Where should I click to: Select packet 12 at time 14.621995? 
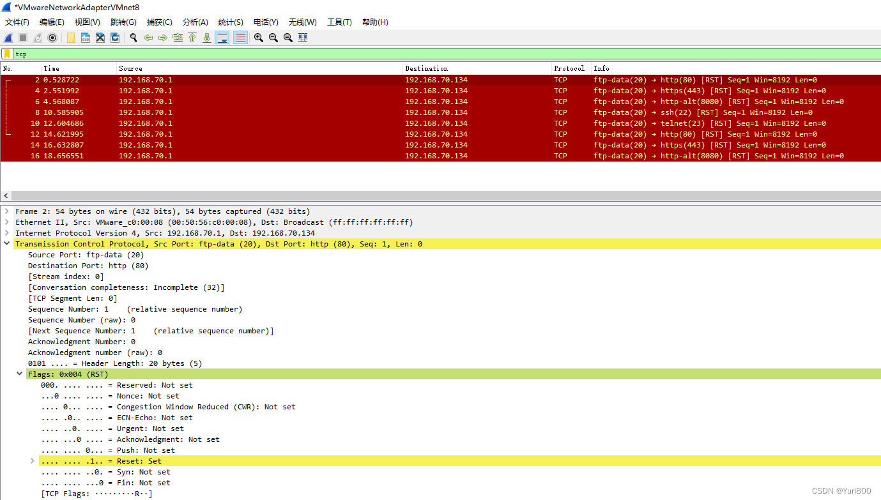pos(440,134)
